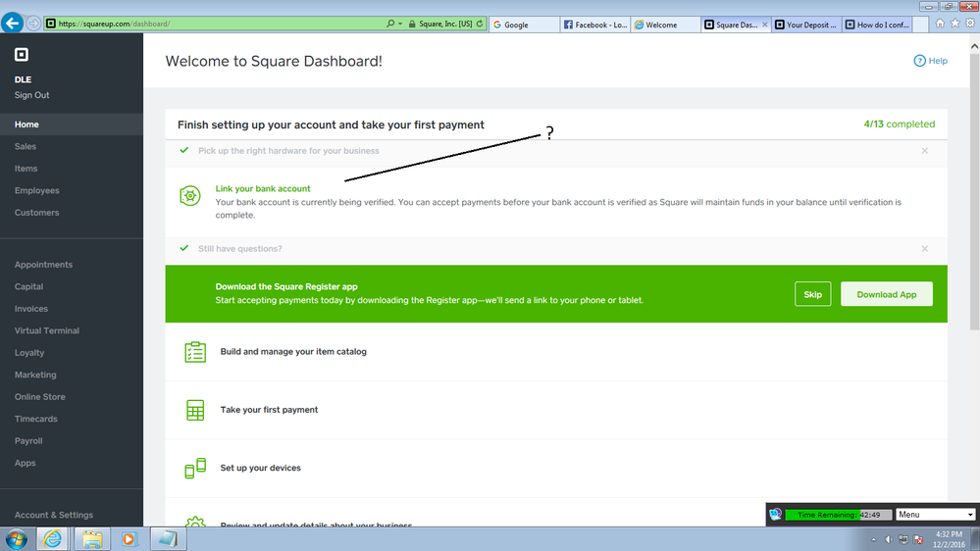Viewport: 980px width, 551px height.
Task: Open 'Link your bank account' link
Action: (263, 188)
